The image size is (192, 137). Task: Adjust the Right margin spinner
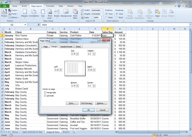(x=94, y=70)
